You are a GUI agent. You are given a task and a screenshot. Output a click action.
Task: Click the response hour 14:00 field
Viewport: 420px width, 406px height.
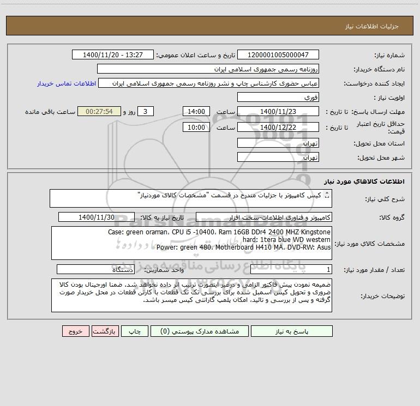point(196,111)
